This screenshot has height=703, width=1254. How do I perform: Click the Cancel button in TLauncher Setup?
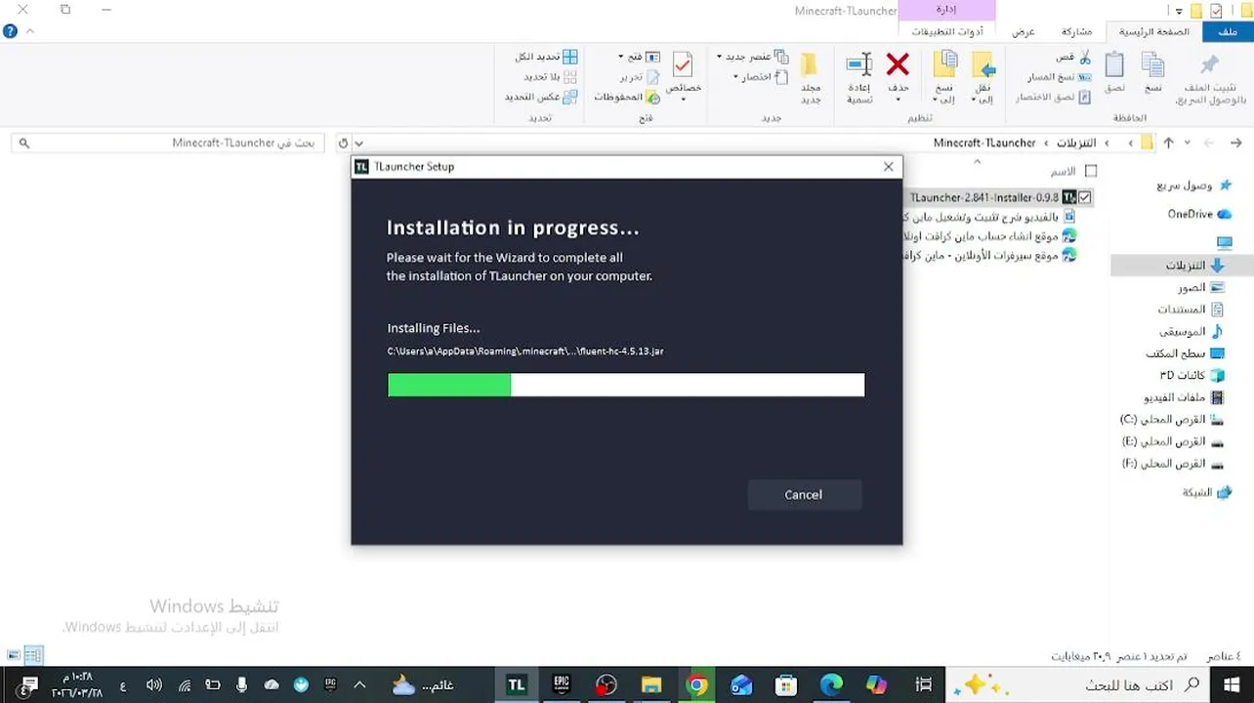click(x=804, y=495)
